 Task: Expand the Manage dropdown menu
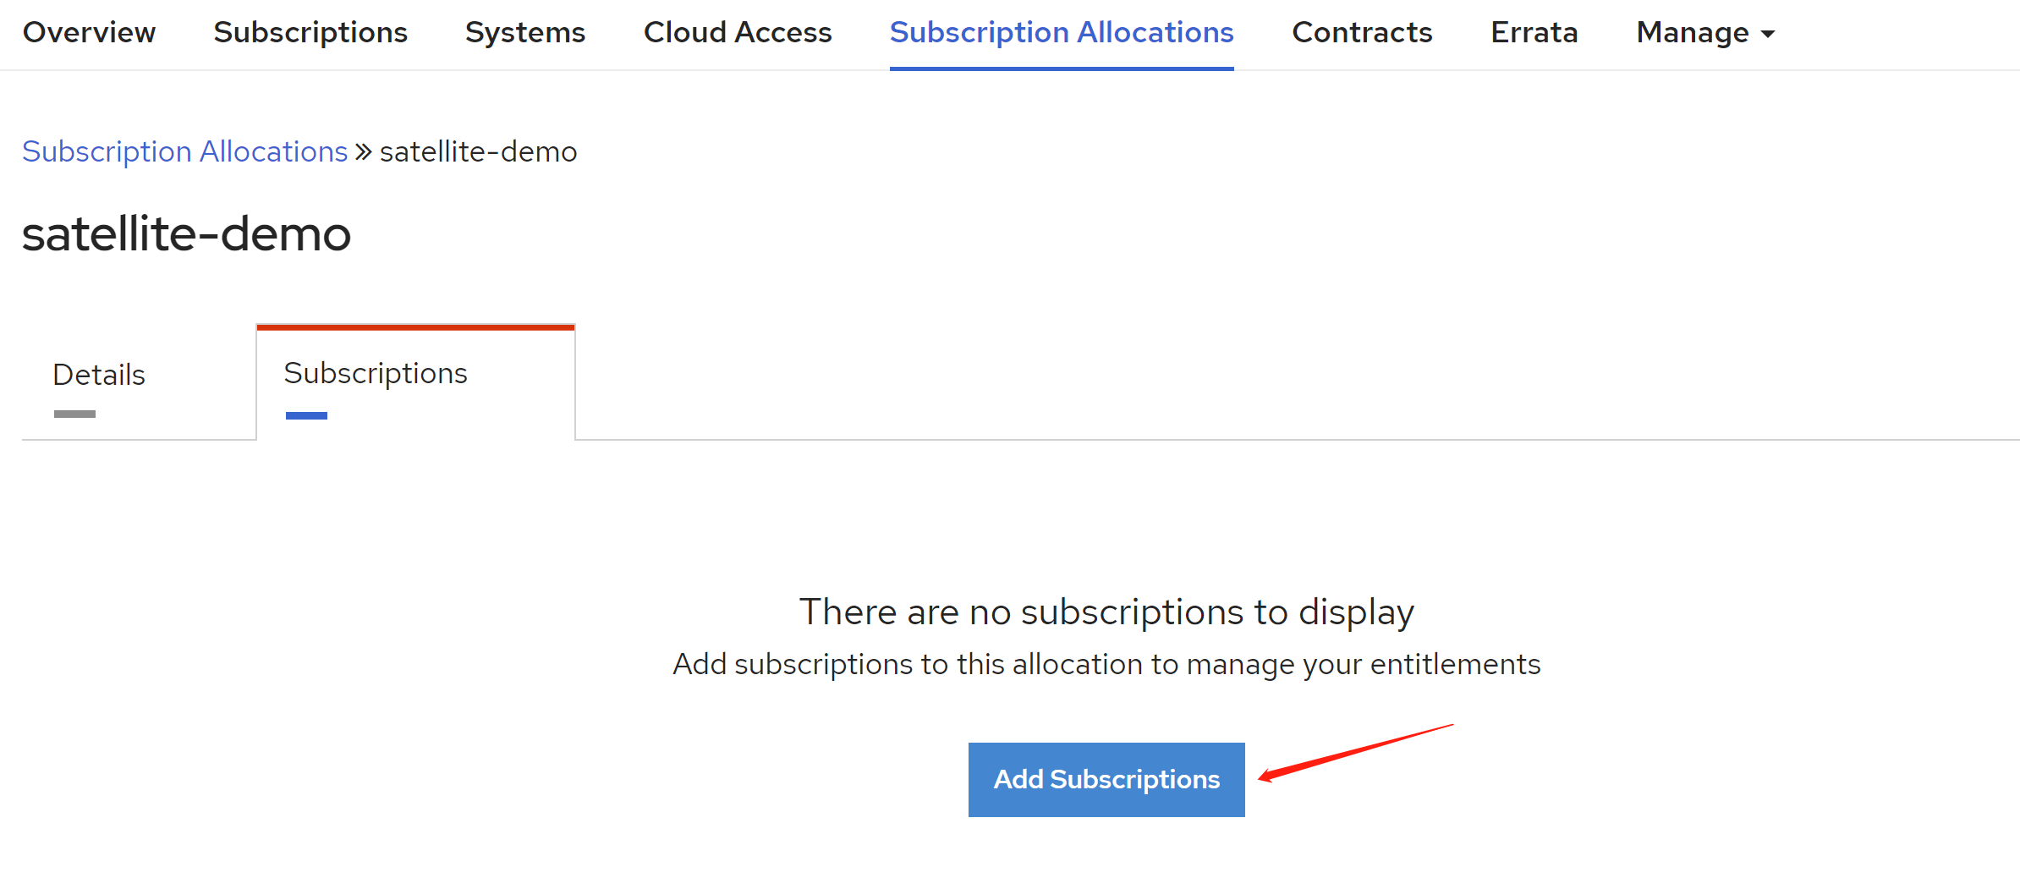(x=1692, y=32)
